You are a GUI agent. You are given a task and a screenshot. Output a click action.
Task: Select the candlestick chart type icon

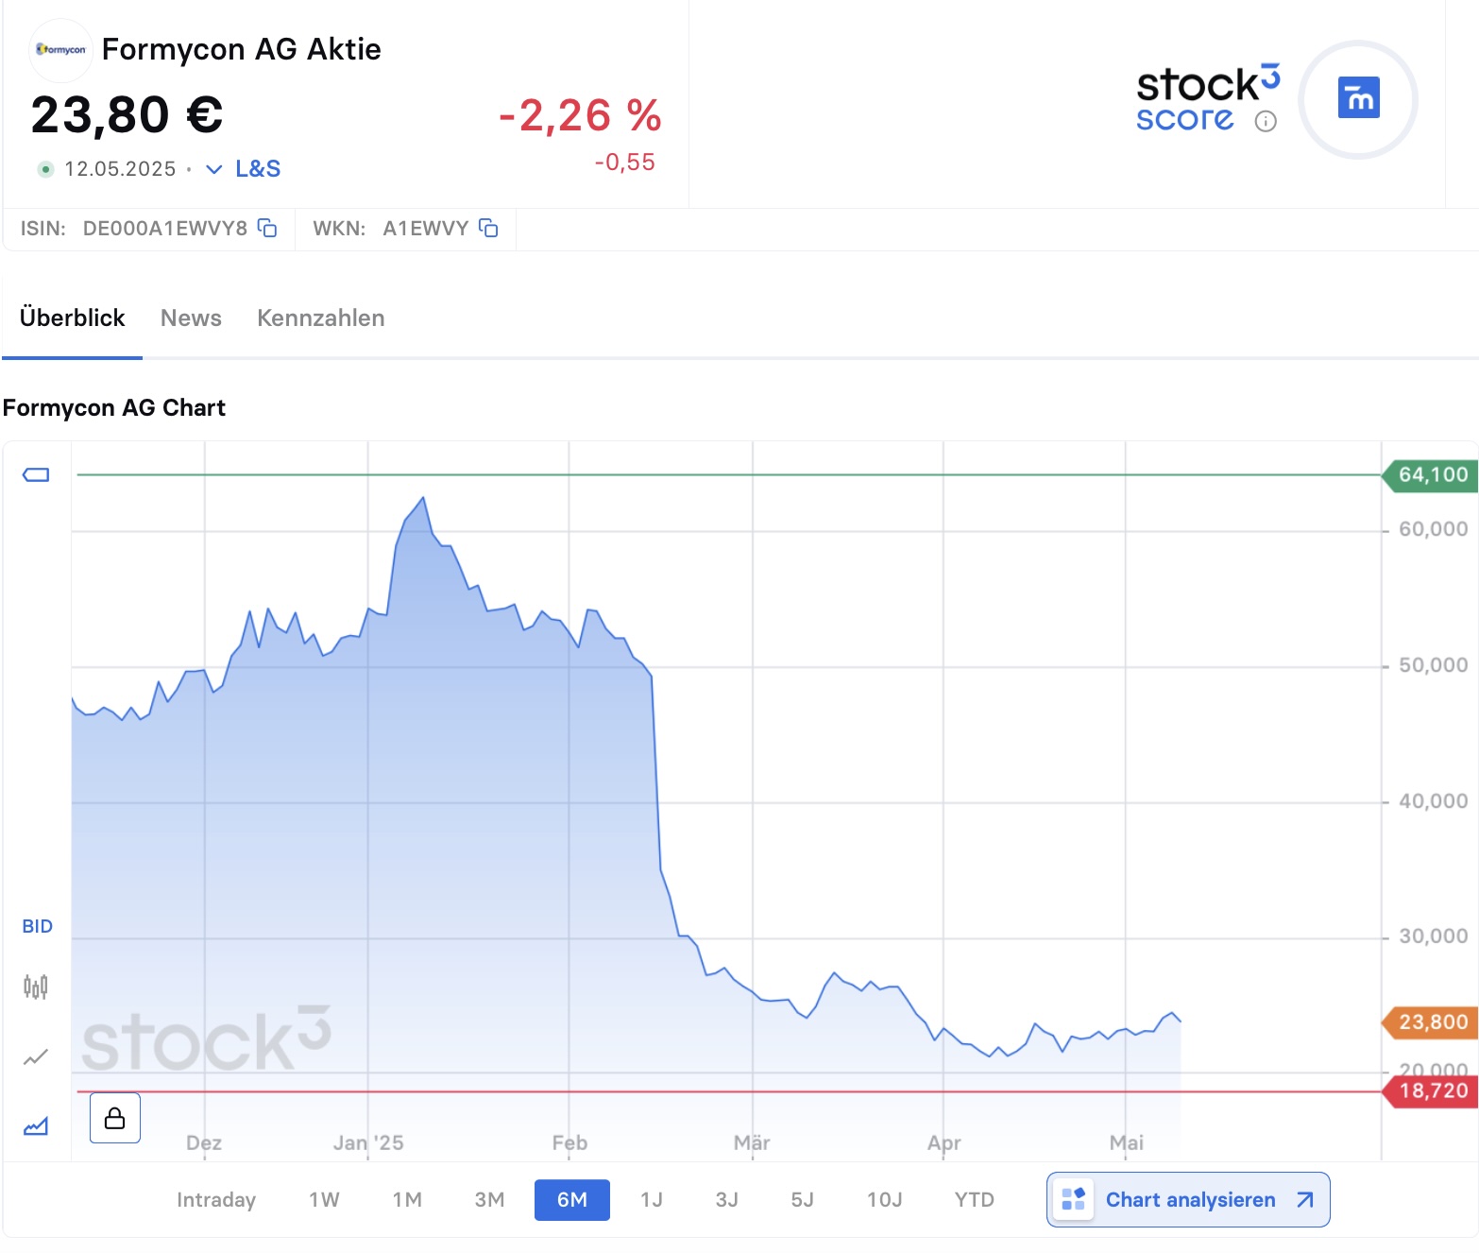pyautogui.click(x=36, y=987)
